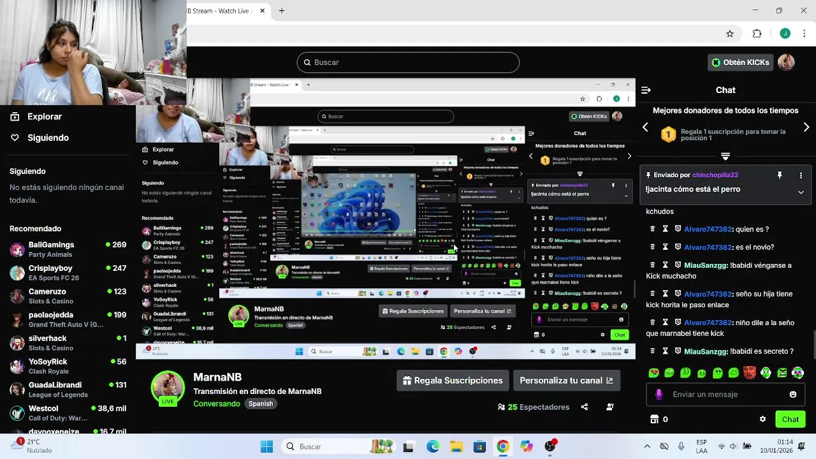The width and height of the screenshot is (816, 459).
Task: Click the chat scrollbar
Action: tap(813, 344)
